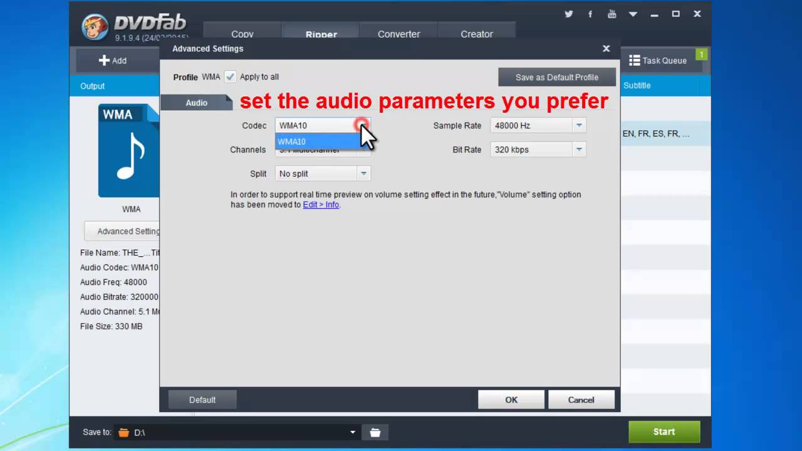Choose WMA10 from the Codec list
The width and height of the screenshot is (802, 451).
(x=318, y=142)
